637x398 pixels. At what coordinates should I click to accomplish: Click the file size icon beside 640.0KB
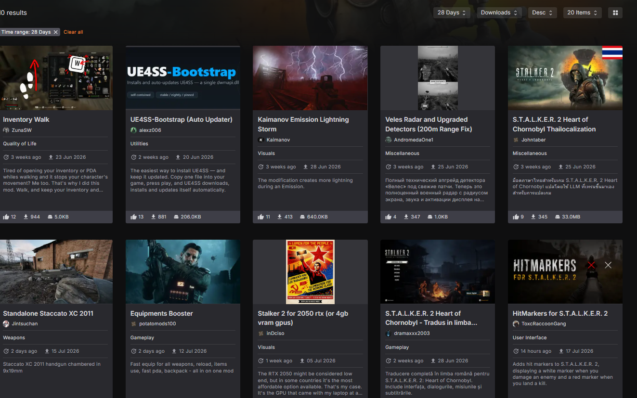click(x=303, y=217)
